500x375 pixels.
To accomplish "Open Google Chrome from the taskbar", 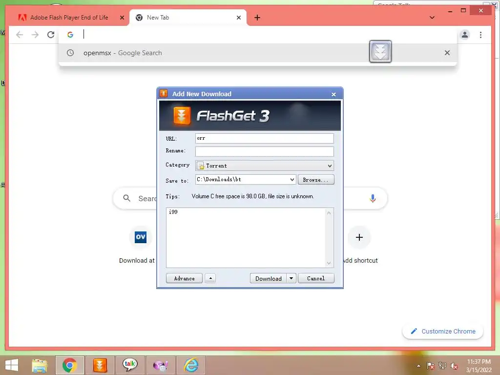I will pyautogui.click(x=69, y=365).
